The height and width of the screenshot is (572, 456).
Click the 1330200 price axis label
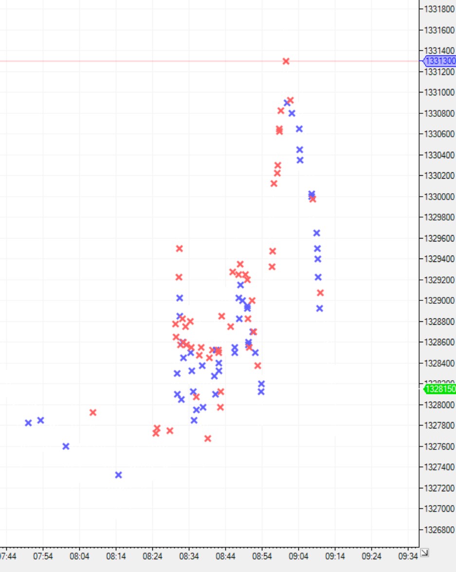(439, 175)
